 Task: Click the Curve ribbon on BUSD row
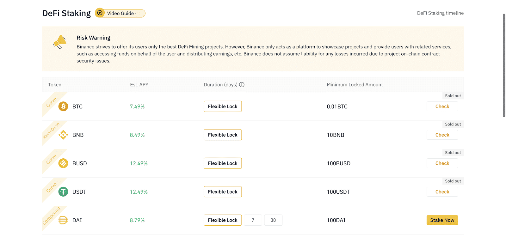52,159
